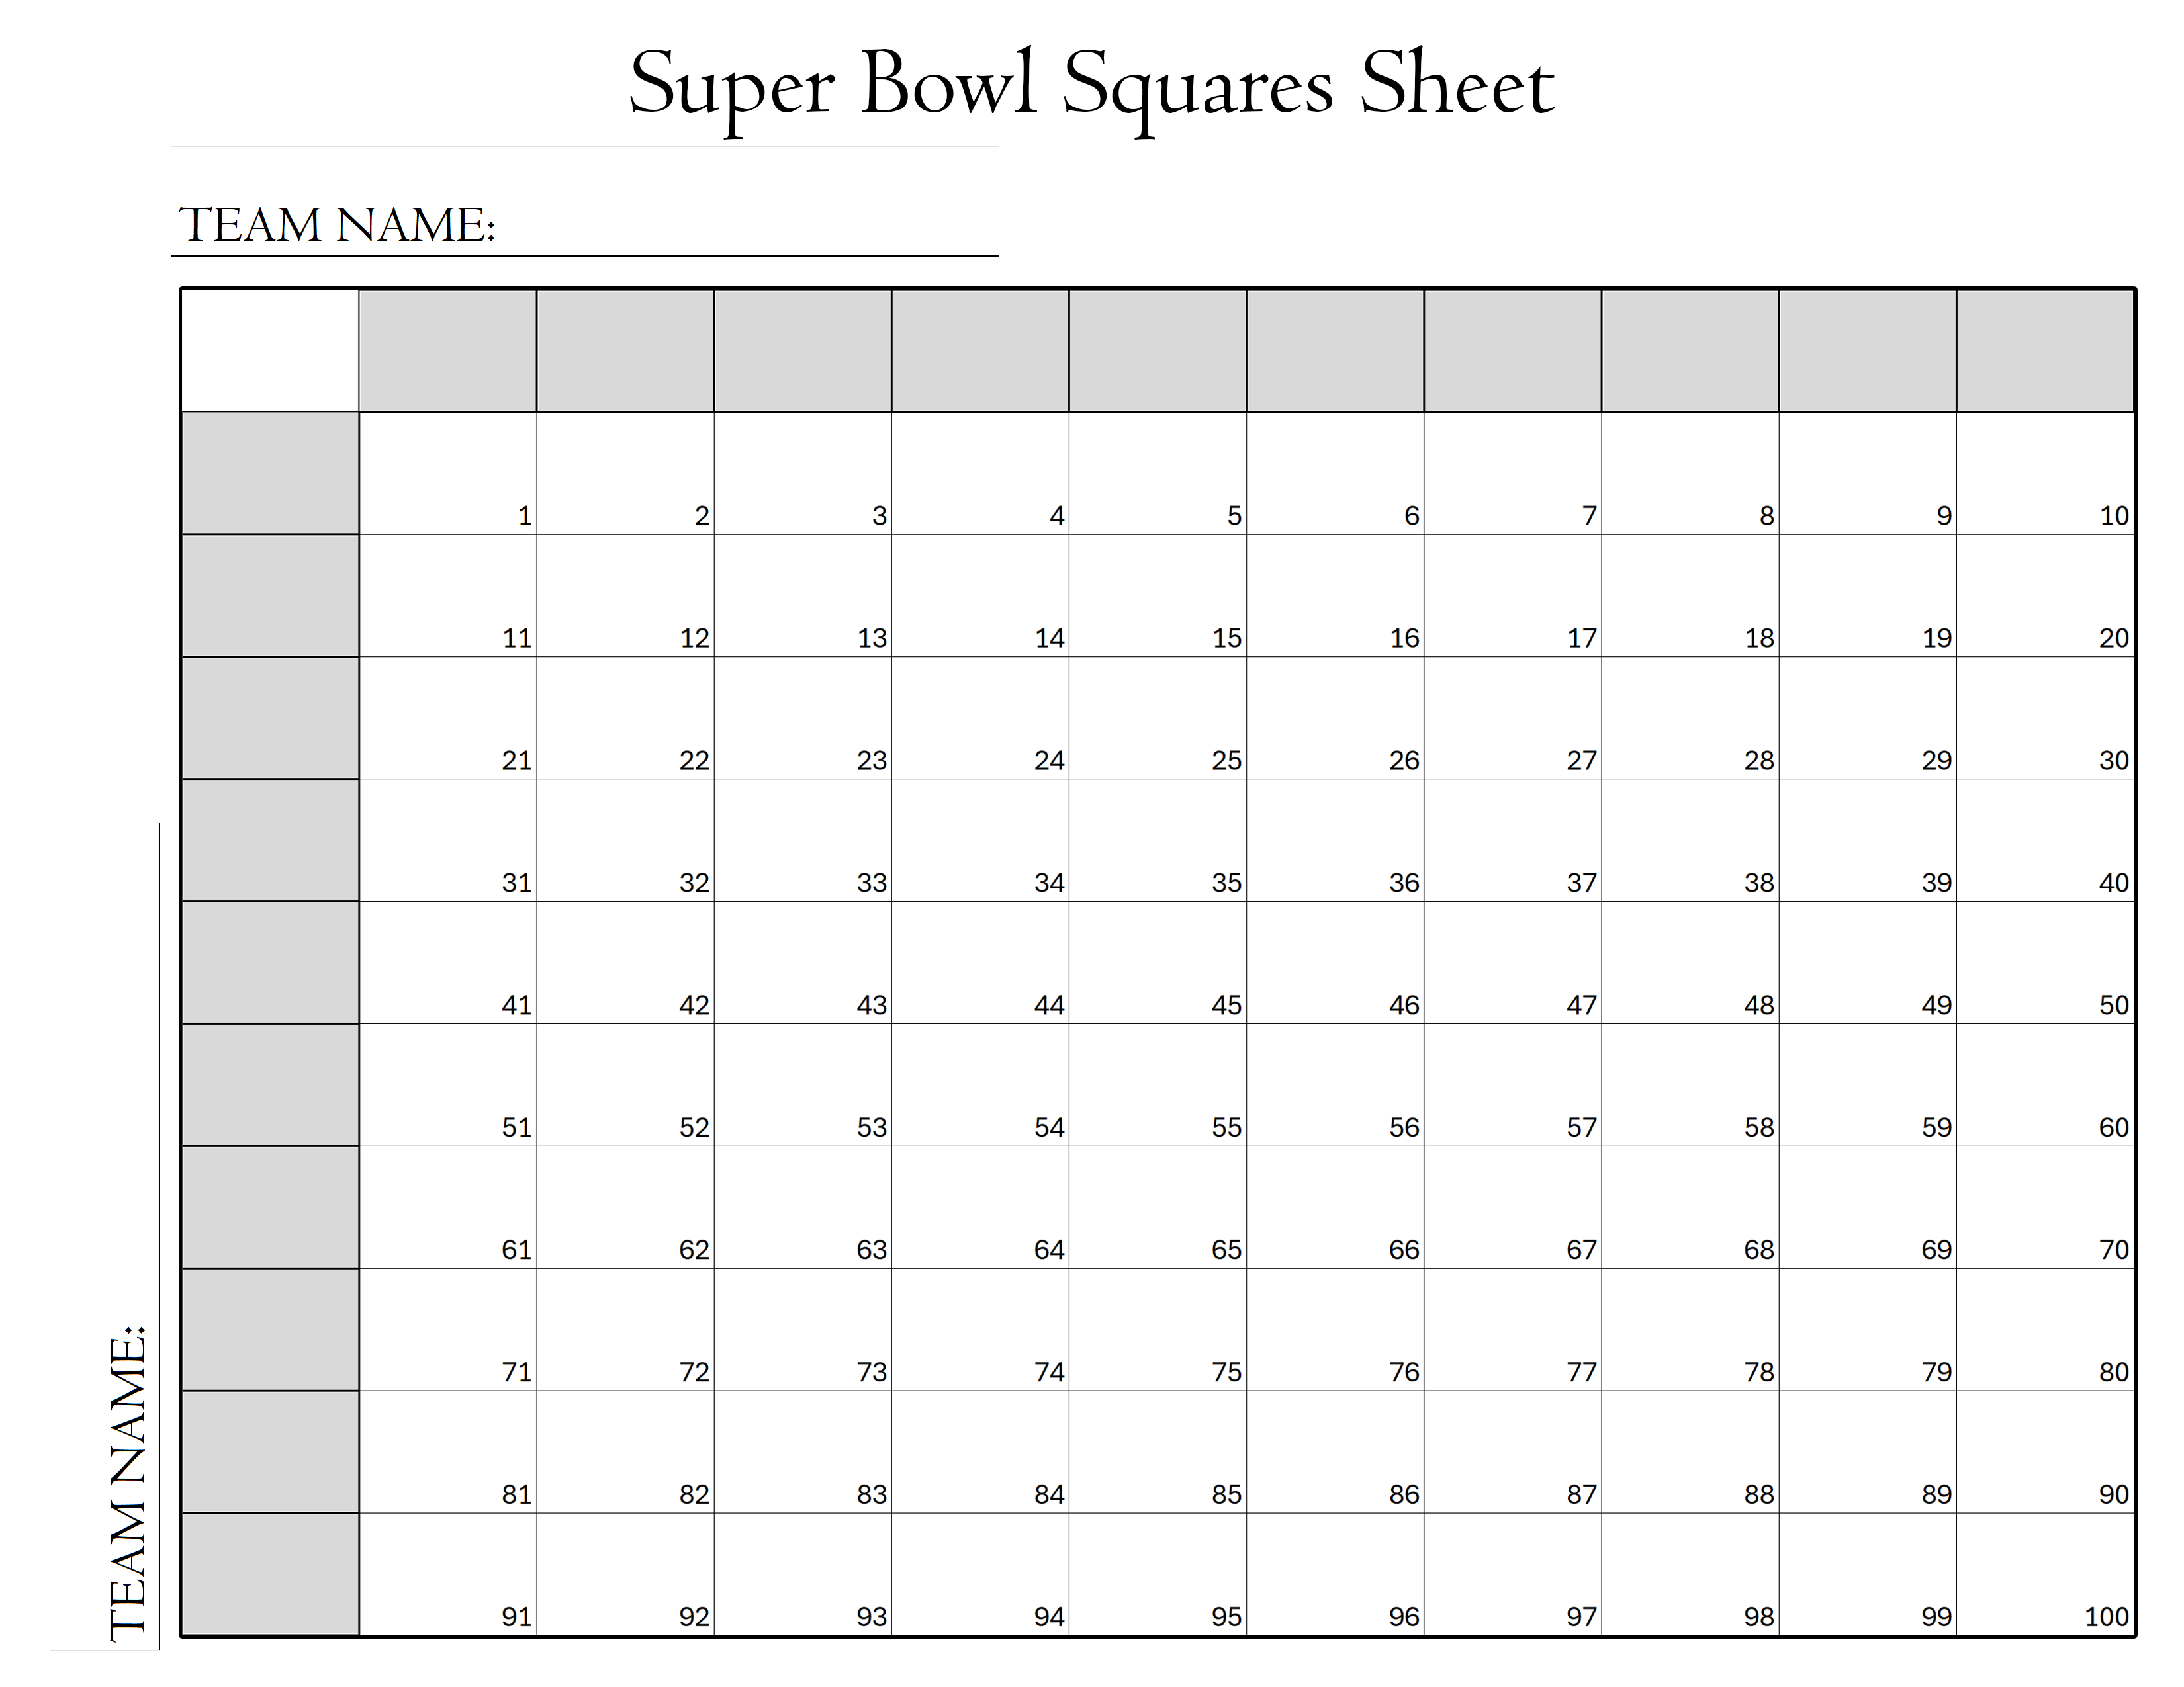Select the square numbered 50
This screenshot has height=1687, width=2184.
tap(2045, 963)
